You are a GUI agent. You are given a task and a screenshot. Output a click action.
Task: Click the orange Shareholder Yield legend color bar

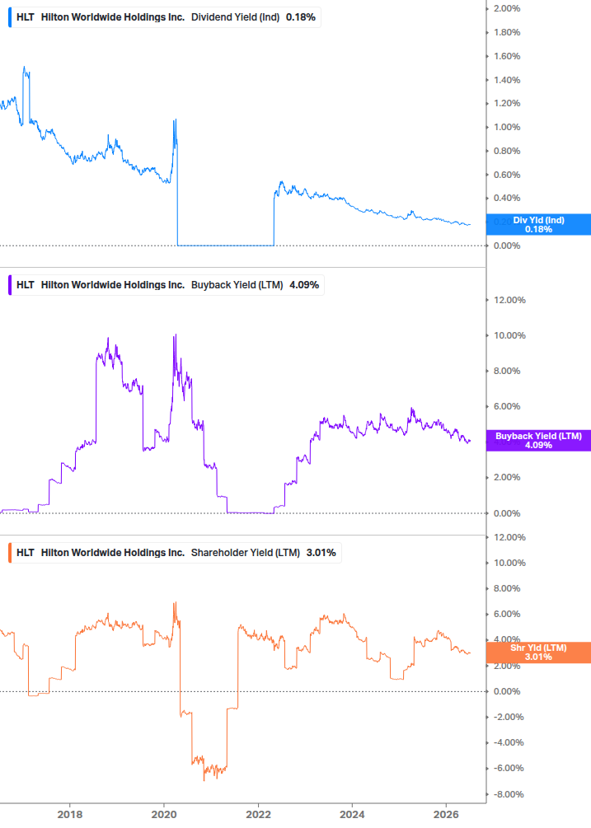click(x=10, y=553)
